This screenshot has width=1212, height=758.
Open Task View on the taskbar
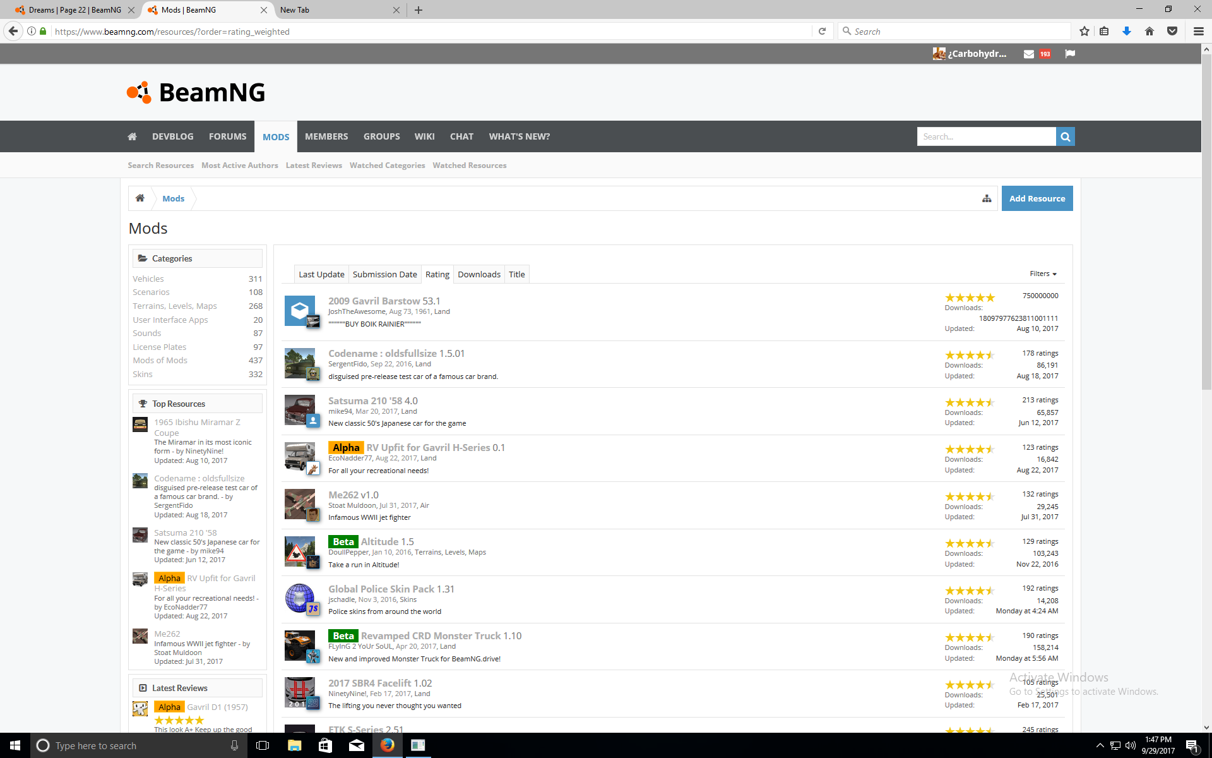tap(263, 745)
